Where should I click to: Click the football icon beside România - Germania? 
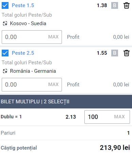point(5,71)
